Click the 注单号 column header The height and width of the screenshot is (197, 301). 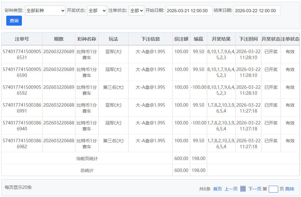click(x=22, y=39)
